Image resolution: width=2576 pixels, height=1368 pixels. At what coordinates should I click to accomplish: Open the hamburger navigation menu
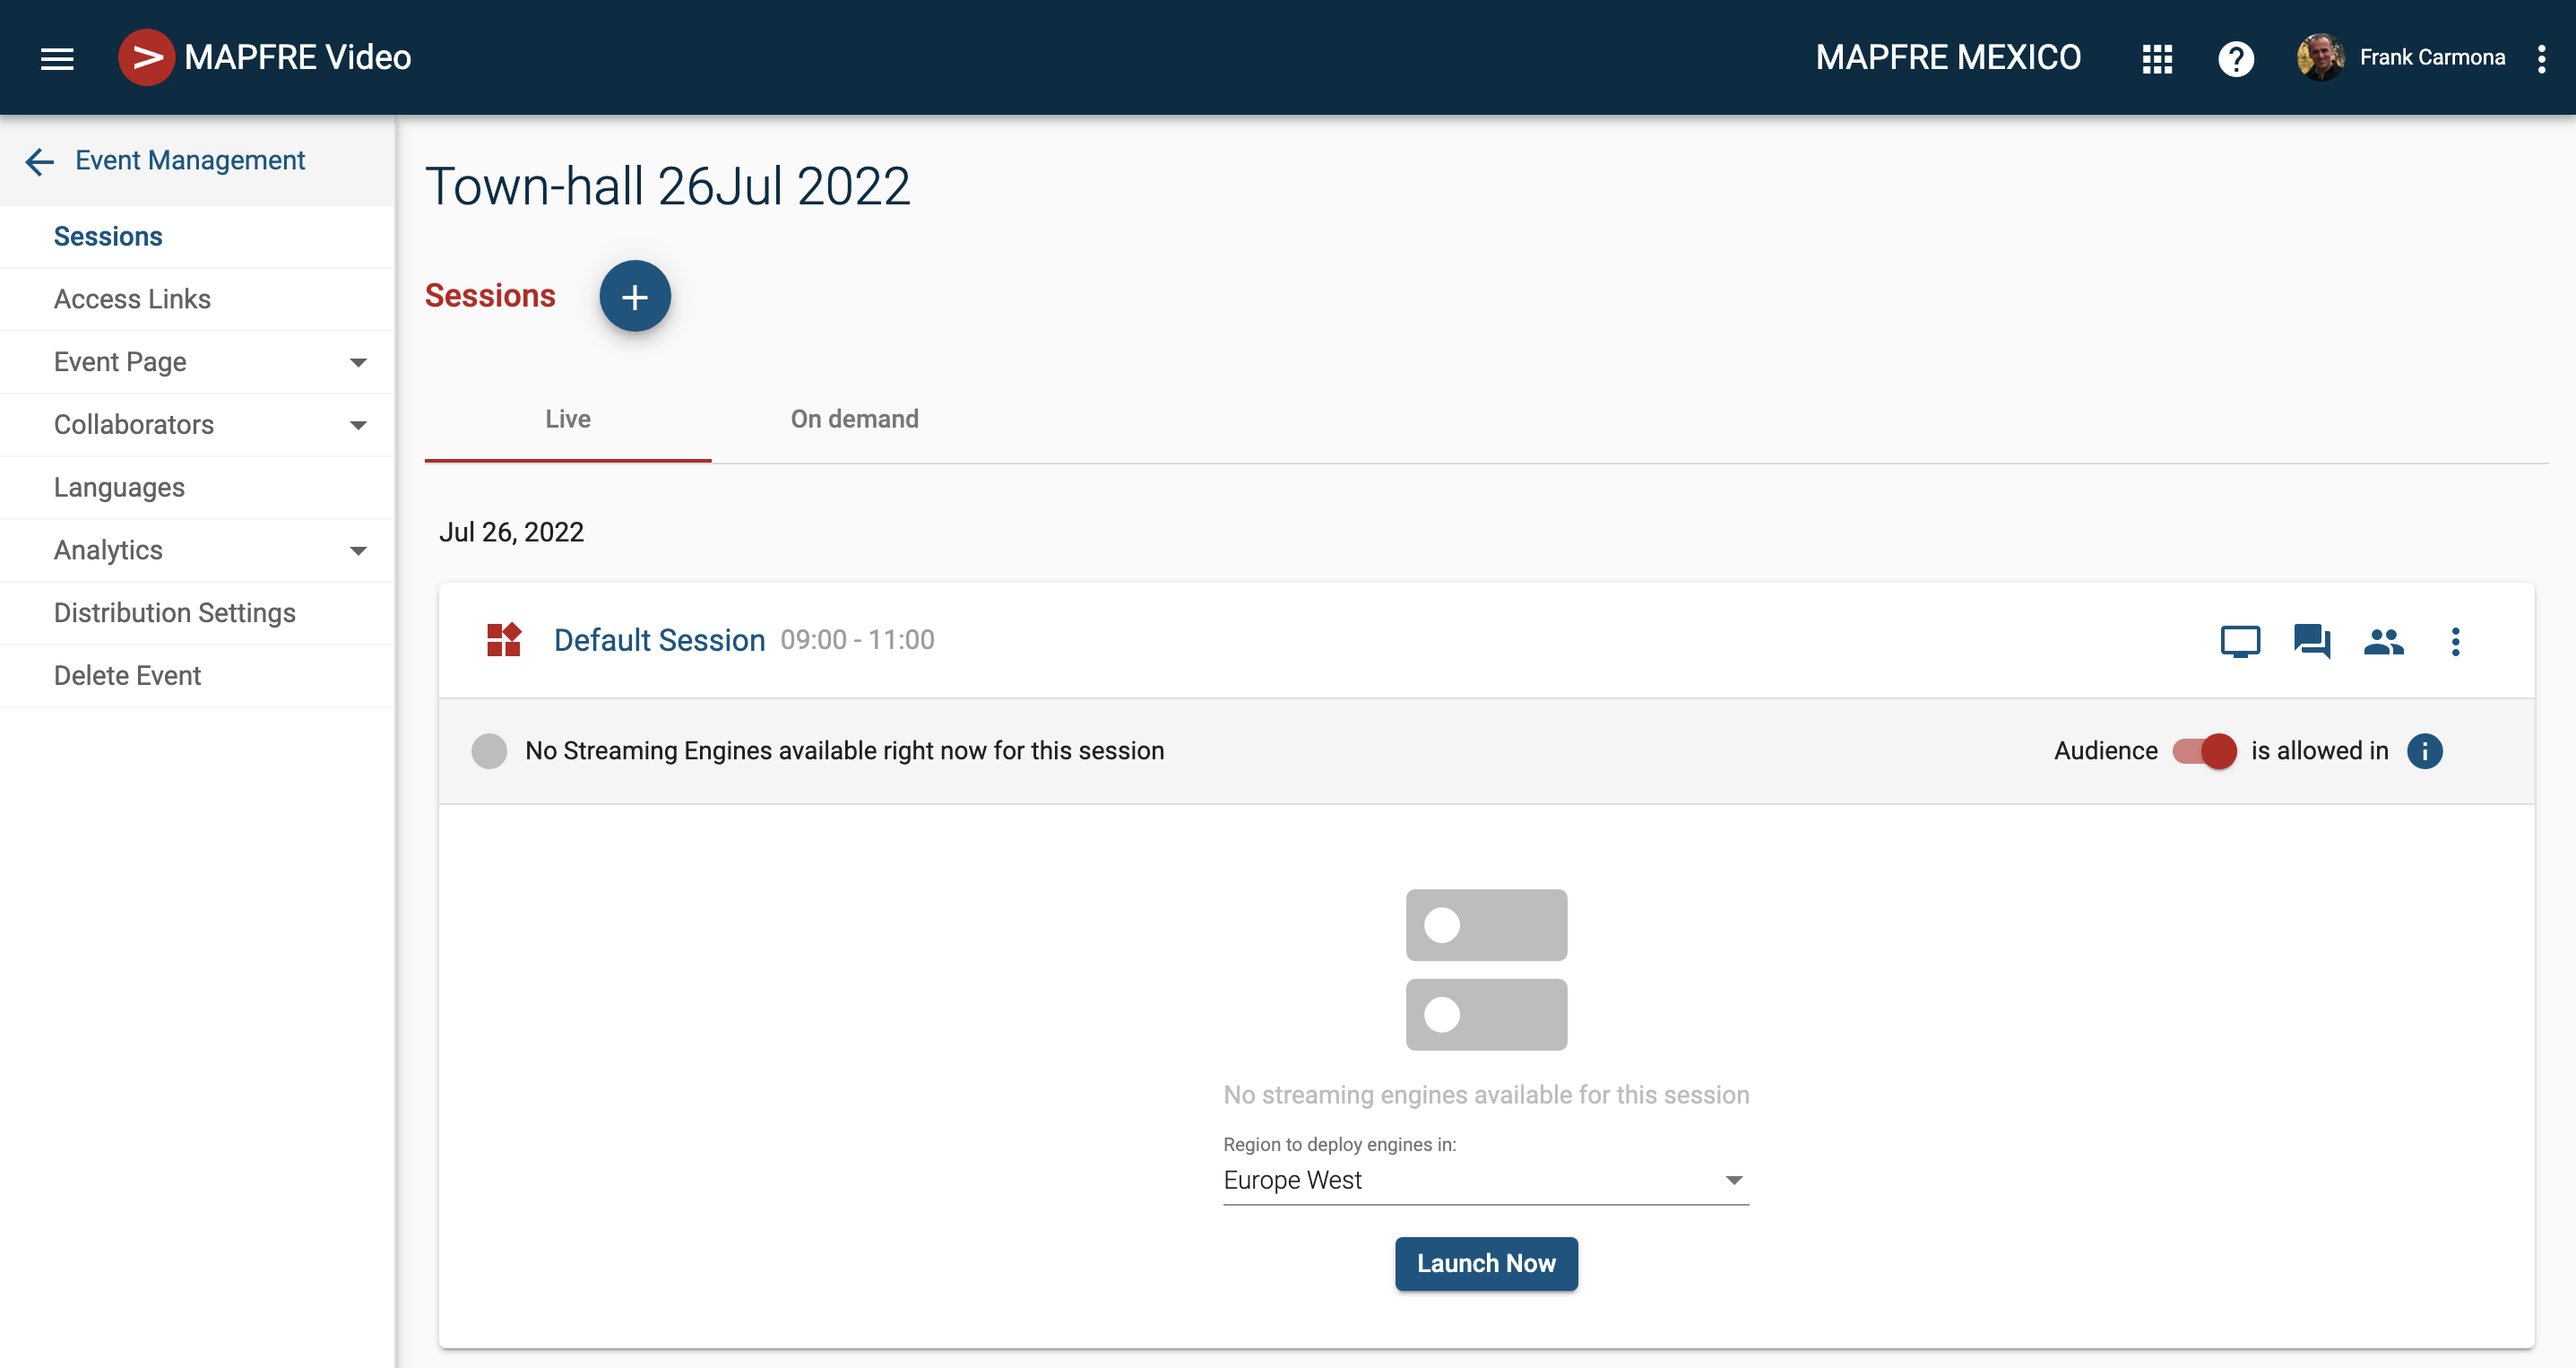click(57, 58)
